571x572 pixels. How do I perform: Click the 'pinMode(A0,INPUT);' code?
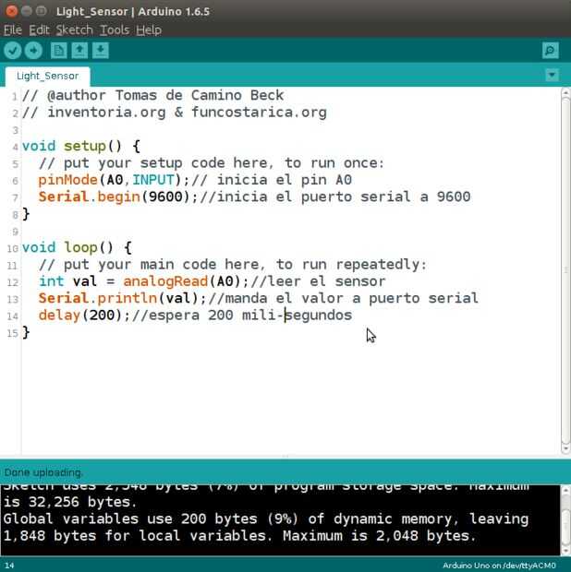click(114, 180)
